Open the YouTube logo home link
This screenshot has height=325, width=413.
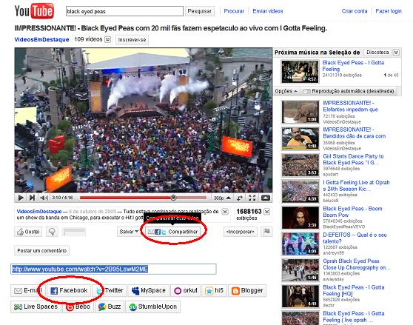[34, 11]
